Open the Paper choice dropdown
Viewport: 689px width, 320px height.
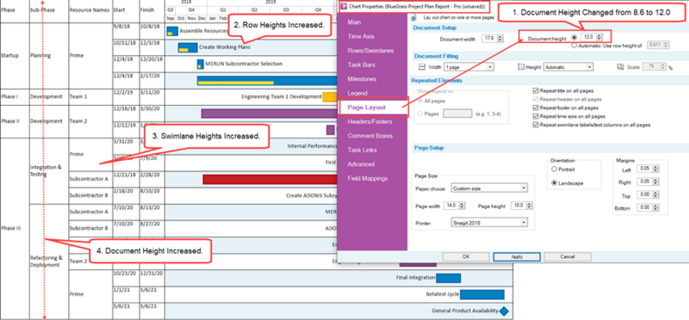point(489,188)
